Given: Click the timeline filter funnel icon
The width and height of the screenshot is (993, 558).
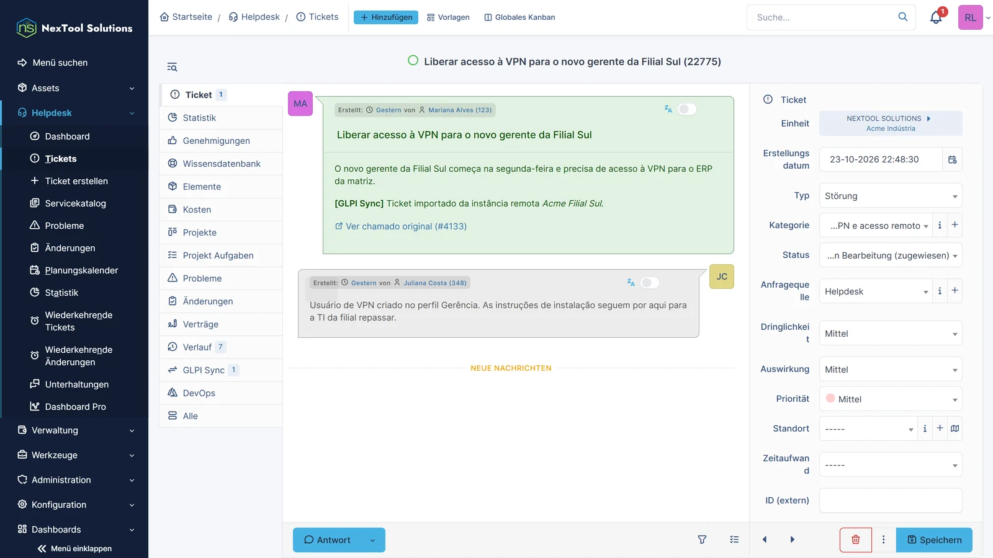Looking at the screenshot, I should coord(702,540).
